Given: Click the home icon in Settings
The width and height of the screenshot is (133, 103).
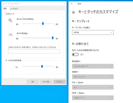Looking at the screenshot, I should 73,12.
